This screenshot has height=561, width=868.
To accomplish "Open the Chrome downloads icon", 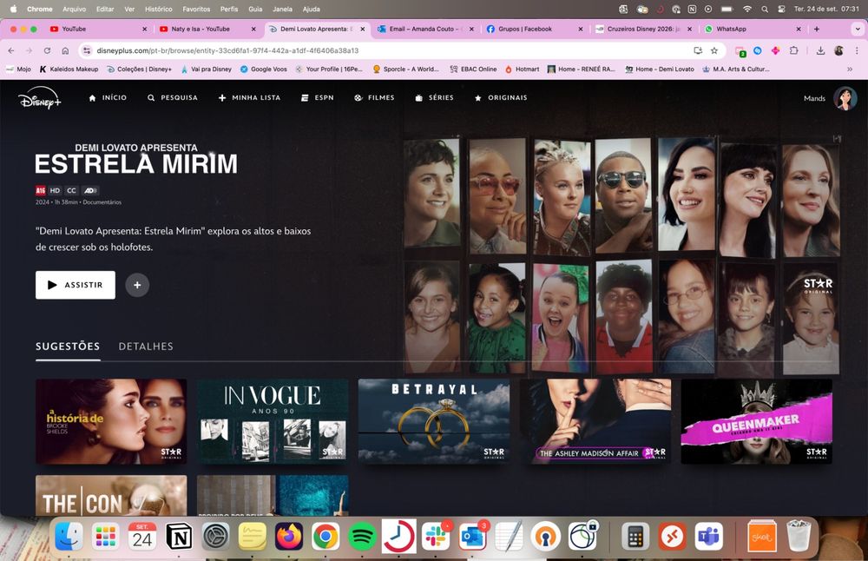I will 820,50.
